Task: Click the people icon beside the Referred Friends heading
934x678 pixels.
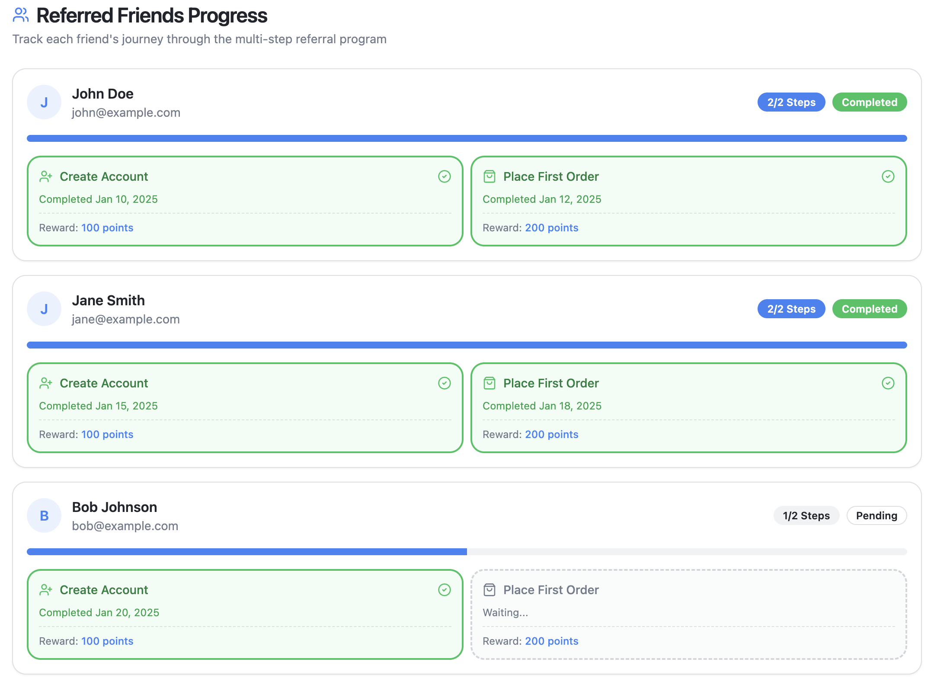Action: point(21,15)
